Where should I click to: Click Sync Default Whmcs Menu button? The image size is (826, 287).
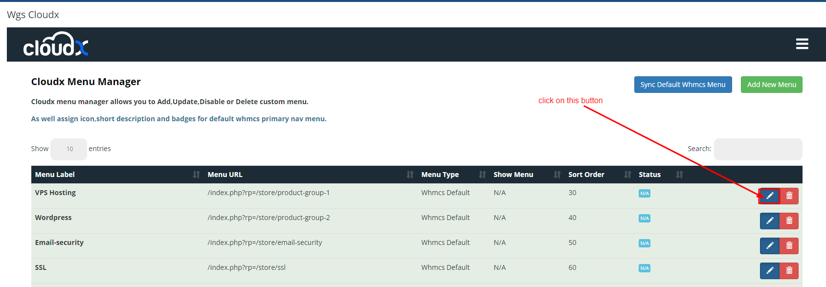(x=683, y=85)
